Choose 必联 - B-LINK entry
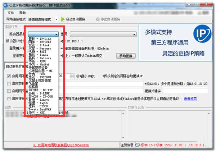Image resolution: width=216 pixels, height=152 pixels. [39, 93]
